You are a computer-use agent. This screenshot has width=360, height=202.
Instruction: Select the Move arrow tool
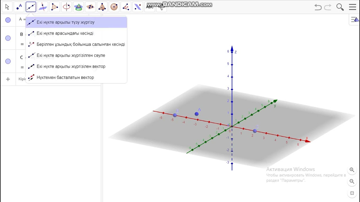7,7
